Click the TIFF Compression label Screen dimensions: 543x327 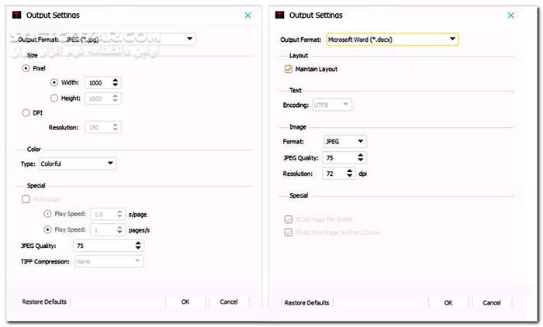tap(45, 262)
